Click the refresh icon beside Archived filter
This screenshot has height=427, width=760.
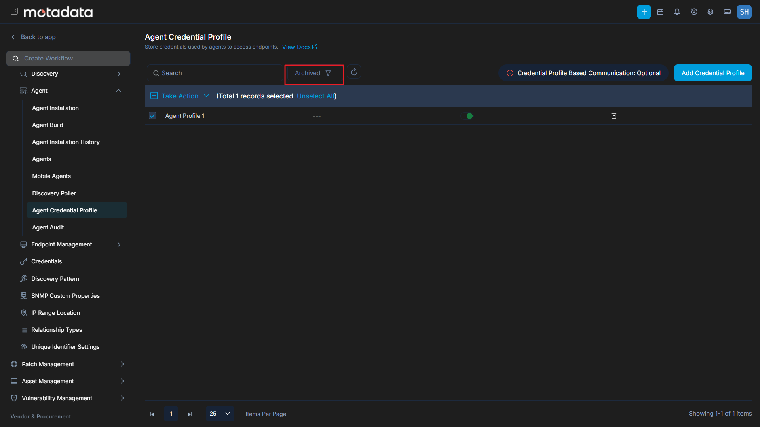[x=354, y=72]
